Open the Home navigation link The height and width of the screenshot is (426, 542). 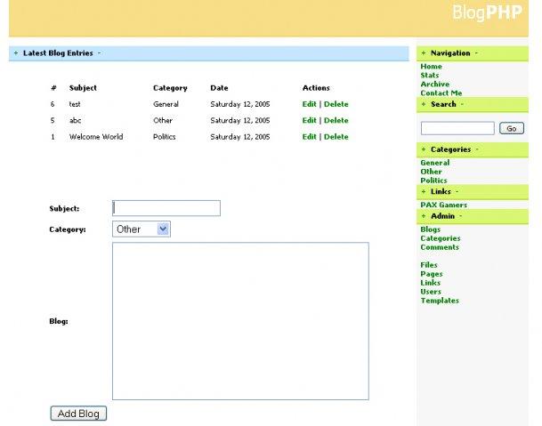tap(431, 67)
